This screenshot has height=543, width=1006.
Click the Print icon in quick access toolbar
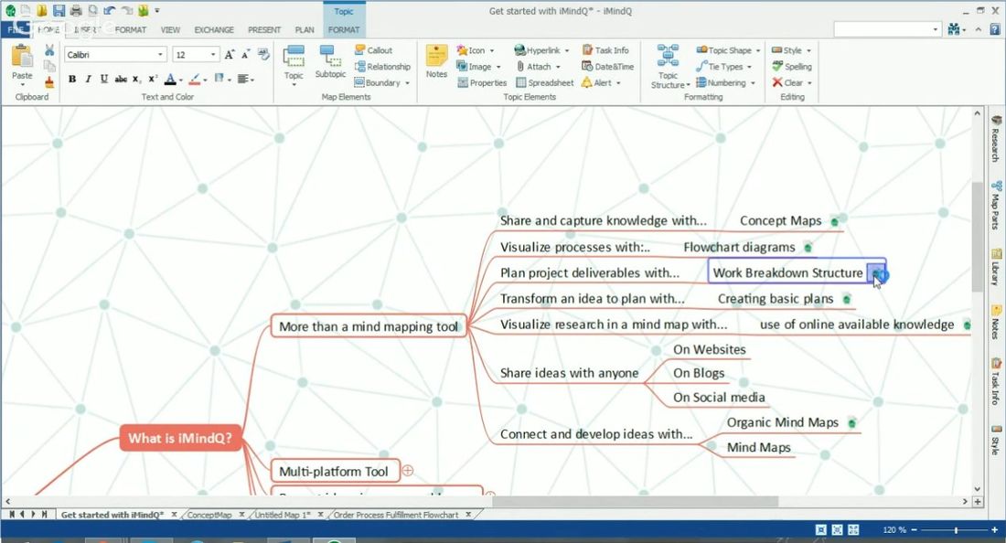76,10
